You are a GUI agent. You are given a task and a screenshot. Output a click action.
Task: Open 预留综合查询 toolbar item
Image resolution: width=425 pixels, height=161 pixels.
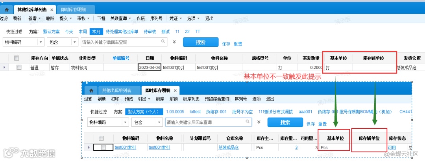[x=217, y=99]
